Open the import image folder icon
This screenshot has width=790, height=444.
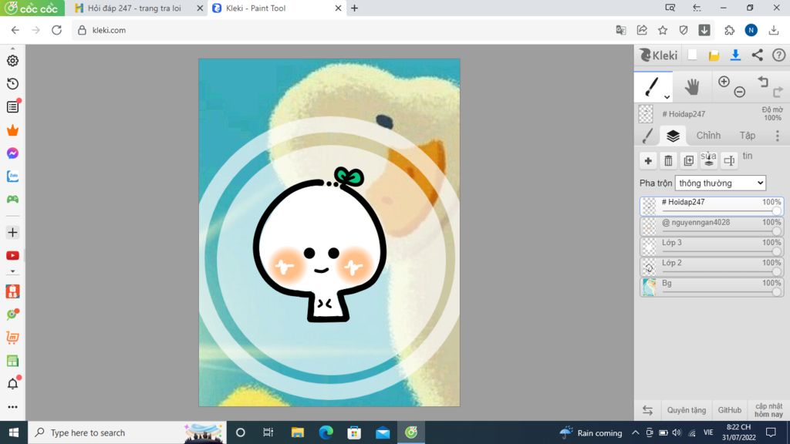click(x=714, y=55)
